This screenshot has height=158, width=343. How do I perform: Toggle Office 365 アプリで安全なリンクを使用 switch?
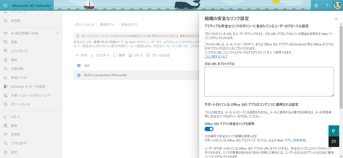point(209,129)
